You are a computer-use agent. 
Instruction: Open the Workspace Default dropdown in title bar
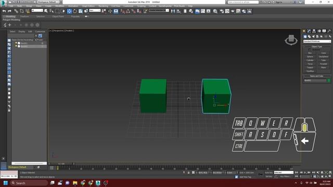coord(48,2)
